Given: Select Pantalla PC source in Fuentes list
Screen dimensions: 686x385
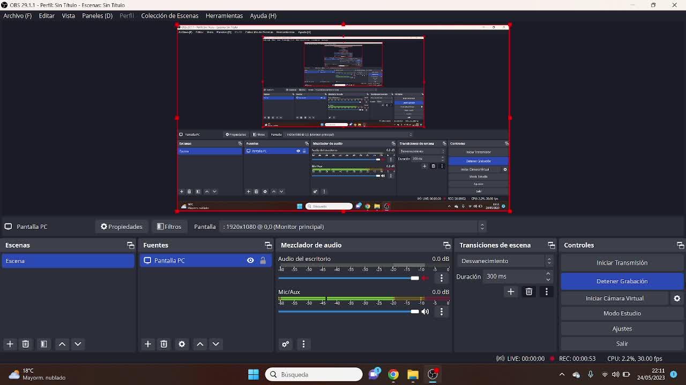Looking at the screenshot, I should coord(206,260).
